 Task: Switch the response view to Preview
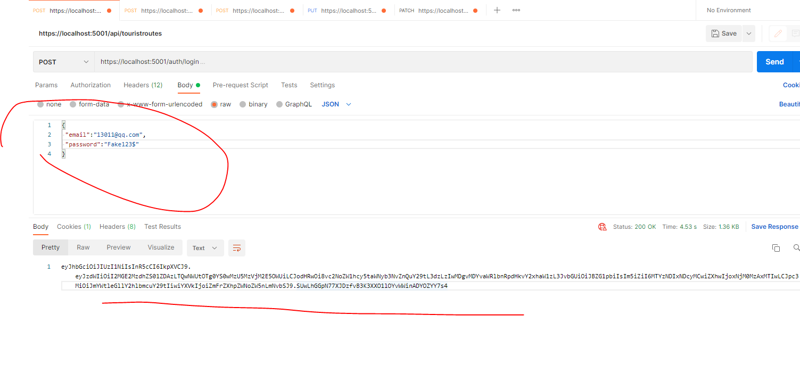(x=118, y=247)
